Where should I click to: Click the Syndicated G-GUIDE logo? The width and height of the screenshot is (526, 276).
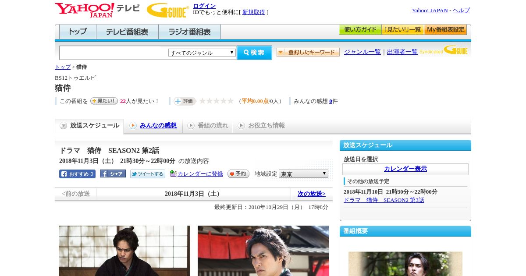point(444,50)
